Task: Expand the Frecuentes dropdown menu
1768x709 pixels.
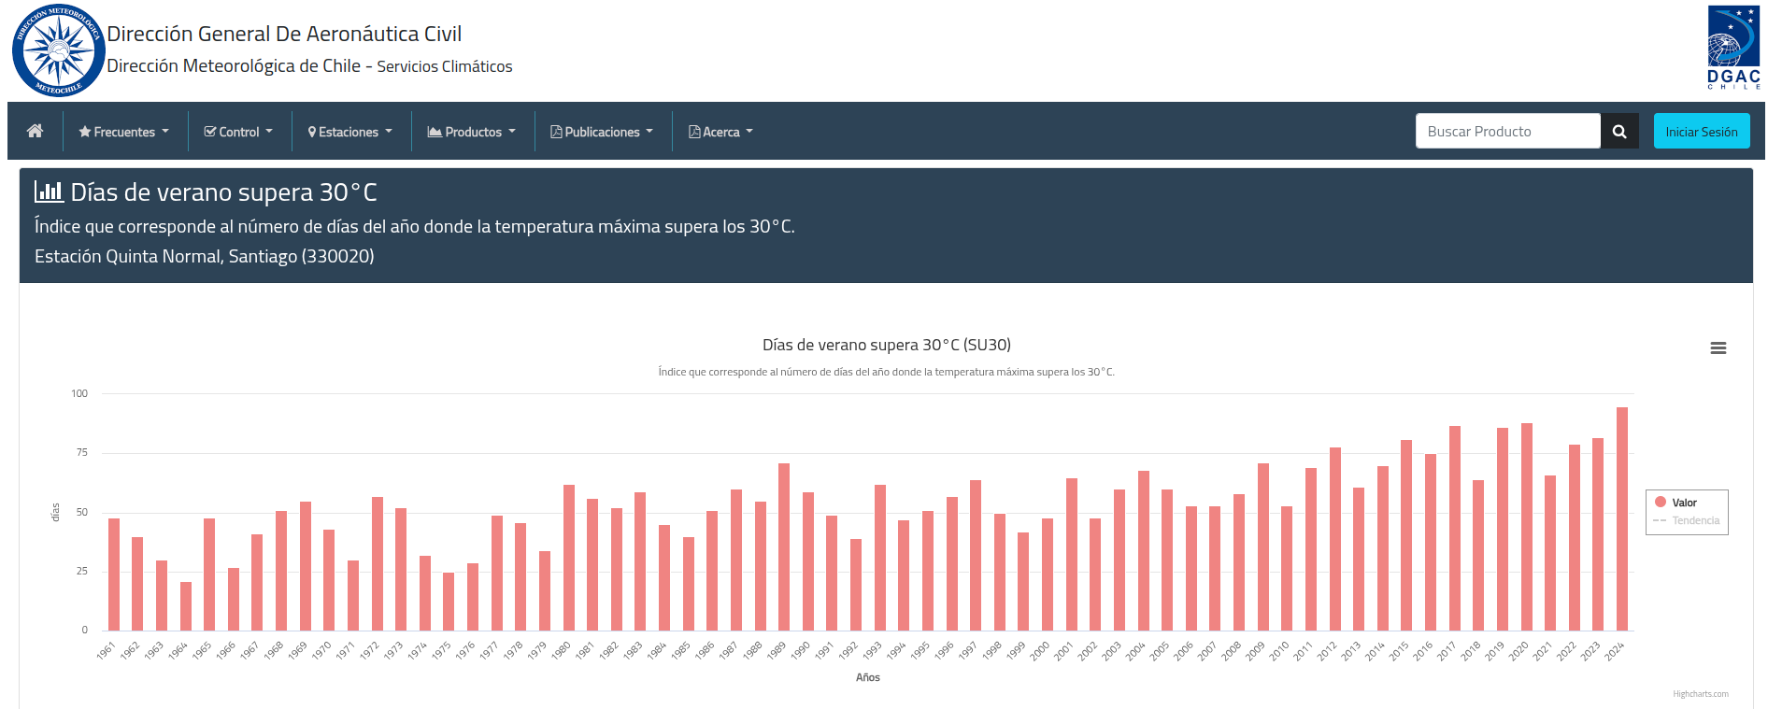Action: pyautogui.click(x=124, y=132)
